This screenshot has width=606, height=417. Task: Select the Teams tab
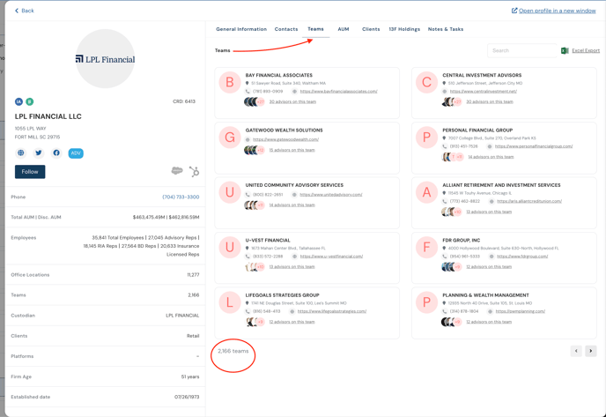(x=315, y=29)
